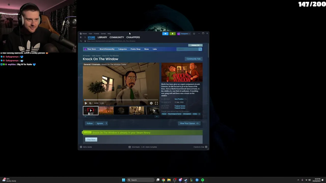Viewport: 326px width, 183px height.
Task: Open Steam announcements megaphone icon
Action: point(165,34)
